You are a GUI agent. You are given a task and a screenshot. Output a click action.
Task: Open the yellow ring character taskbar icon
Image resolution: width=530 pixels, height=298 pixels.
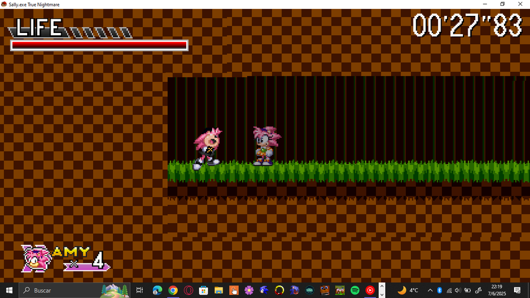[x=279, y=290]
